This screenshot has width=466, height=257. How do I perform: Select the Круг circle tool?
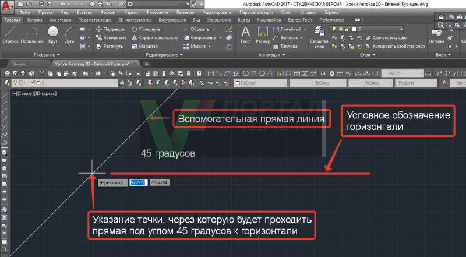[x=53, y=35]
